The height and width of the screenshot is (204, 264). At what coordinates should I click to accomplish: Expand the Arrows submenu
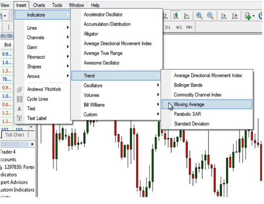(x=43, y=76)
